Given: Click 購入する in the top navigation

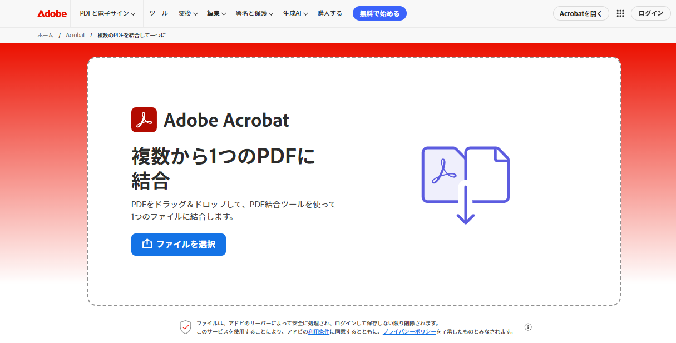Looking at the screenshot, I should [329, 13].
